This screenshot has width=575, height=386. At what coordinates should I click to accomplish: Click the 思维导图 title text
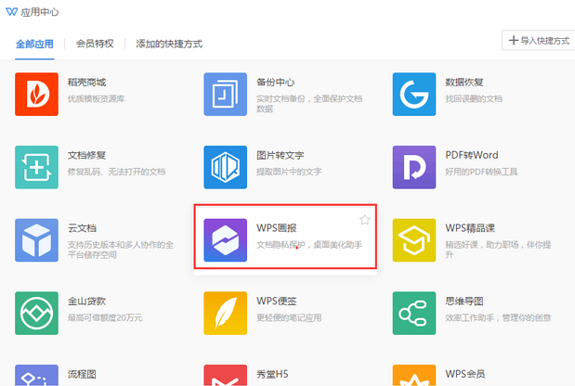464,301
